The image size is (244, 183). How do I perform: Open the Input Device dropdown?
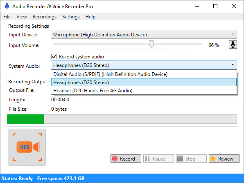tap(144, 34)
